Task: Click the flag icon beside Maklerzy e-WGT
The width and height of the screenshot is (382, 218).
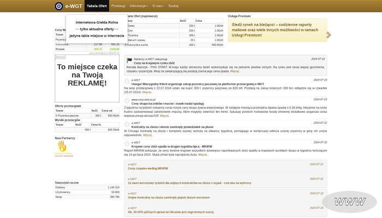Action: 129,60
